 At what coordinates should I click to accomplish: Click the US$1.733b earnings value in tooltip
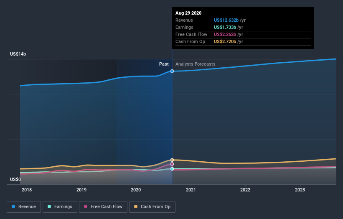[225, 27]
